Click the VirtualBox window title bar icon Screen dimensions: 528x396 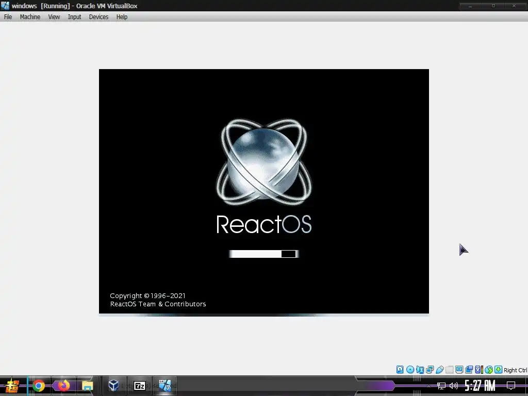tap(5, 6)
